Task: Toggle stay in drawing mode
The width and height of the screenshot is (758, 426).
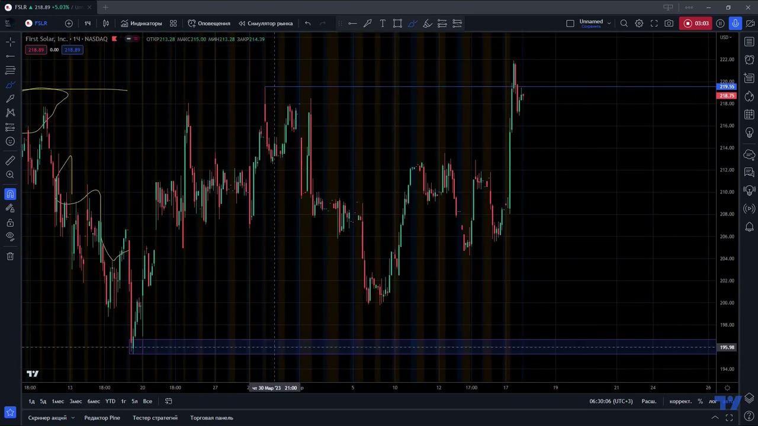Action: (x=10, y=208)
